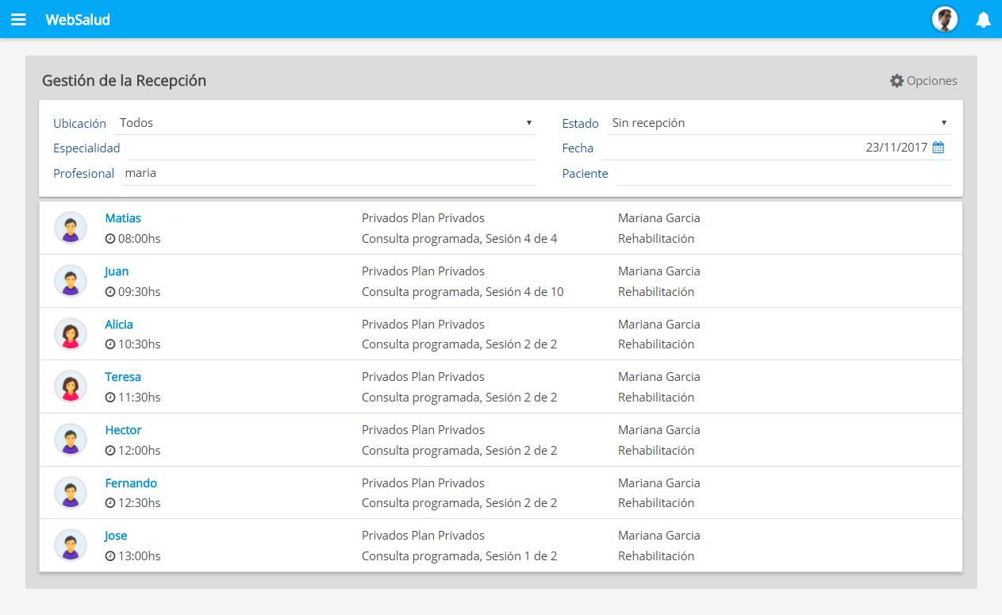Select the 10:30hs appointment time for Alicia
Viewport: 1002px width, 615px height.
click(x=139, y=344)
